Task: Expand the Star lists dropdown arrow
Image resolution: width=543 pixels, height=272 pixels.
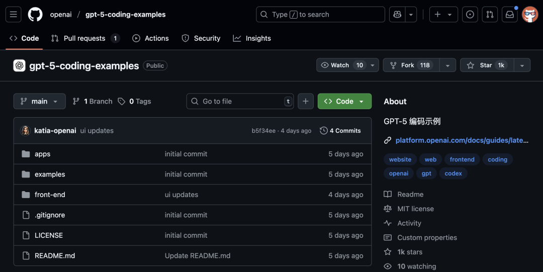Action: (x=522, y=65)
